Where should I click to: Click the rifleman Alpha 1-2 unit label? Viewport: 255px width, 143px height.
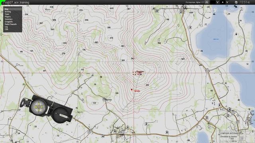tap(195, 2)
